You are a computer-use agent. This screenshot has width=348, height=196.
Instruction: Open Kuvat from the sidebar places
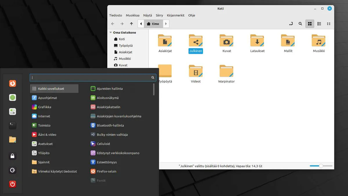pyautogui.click(x=123, y=65)
